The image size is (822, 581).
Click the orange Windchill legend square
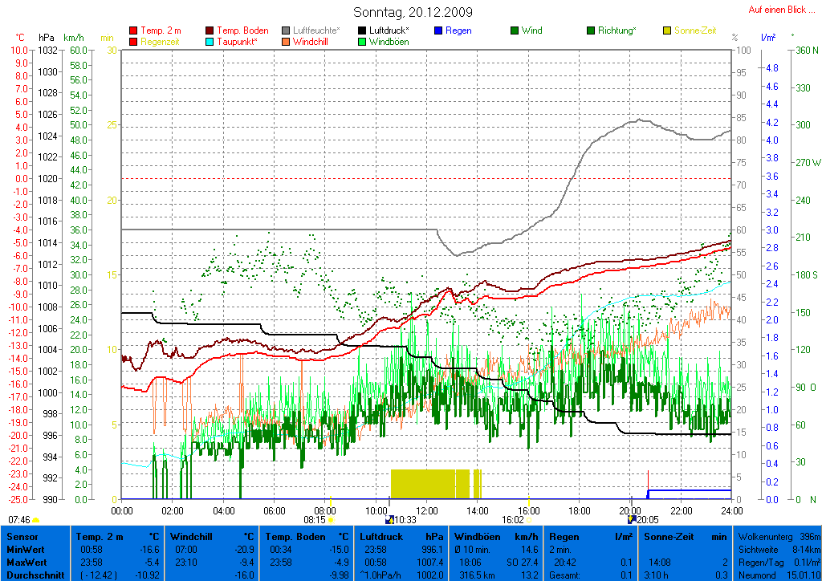286,42
